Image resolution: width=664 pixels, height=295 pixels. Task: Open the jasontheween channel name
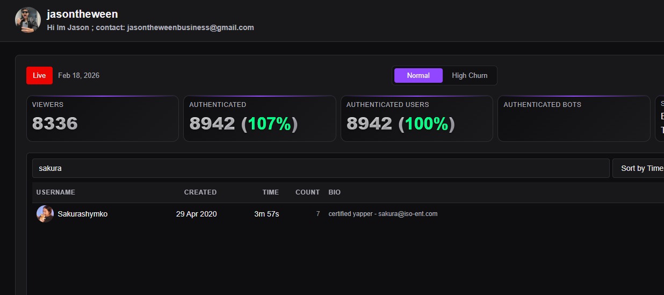(x=82, y=14)
